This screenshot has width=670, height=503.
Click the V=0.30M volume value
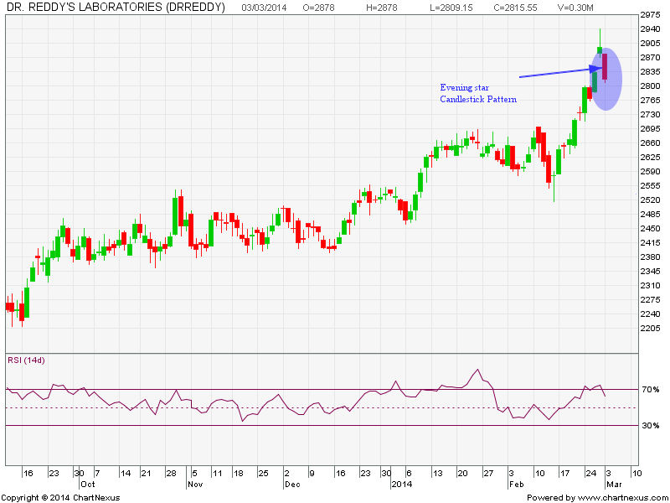coord(575,8)
